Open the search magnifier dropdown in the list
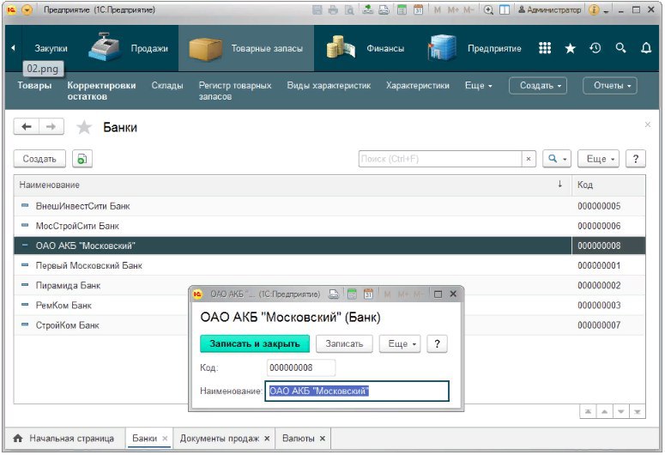 (557, 159)
